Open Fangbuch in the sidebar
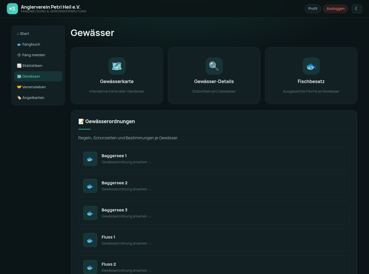 click(38, 44)
